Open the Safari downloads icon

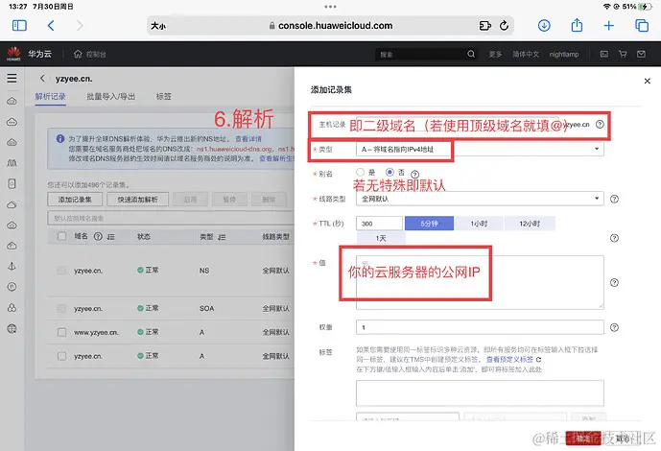tap(544, 26)
